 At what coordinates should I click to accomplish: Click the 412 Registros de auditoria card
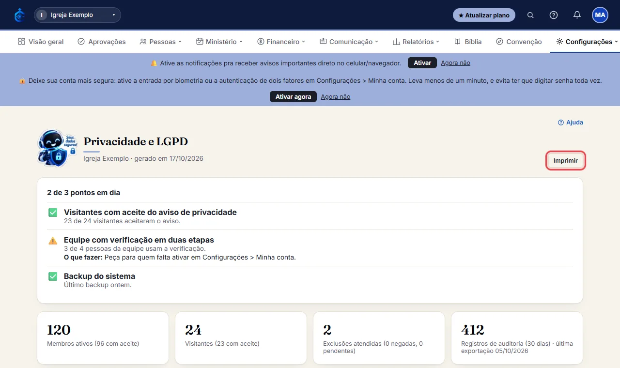(517, 338)
